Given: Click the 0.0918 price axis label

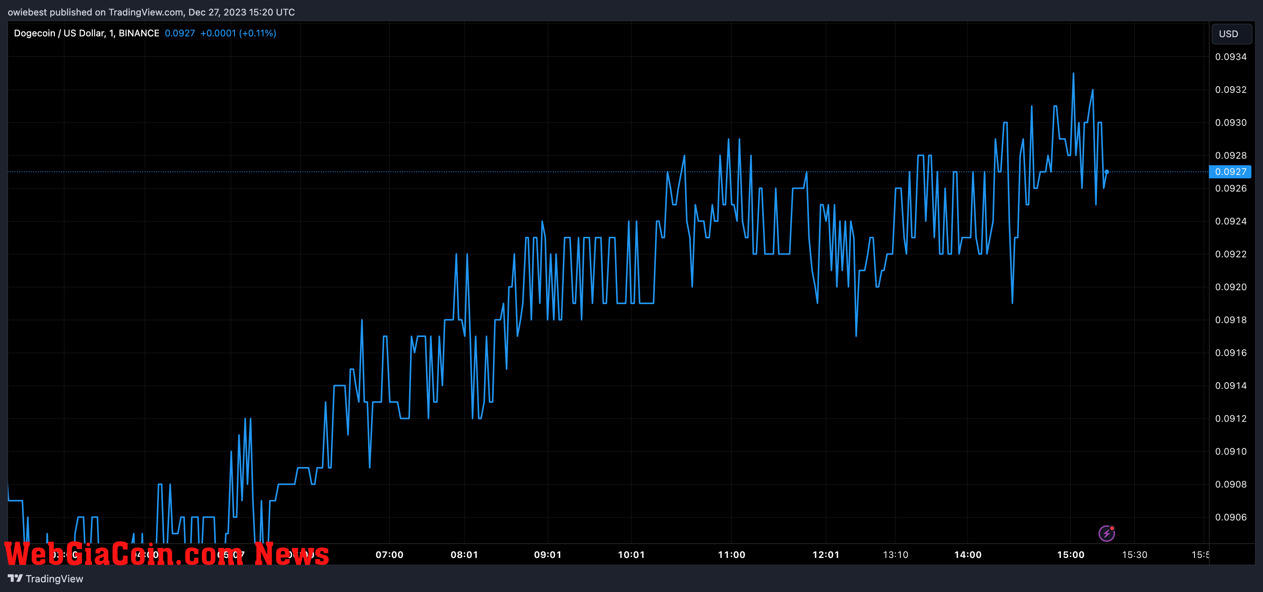Looking at the screenshot, I should (x=1231, y=320).
